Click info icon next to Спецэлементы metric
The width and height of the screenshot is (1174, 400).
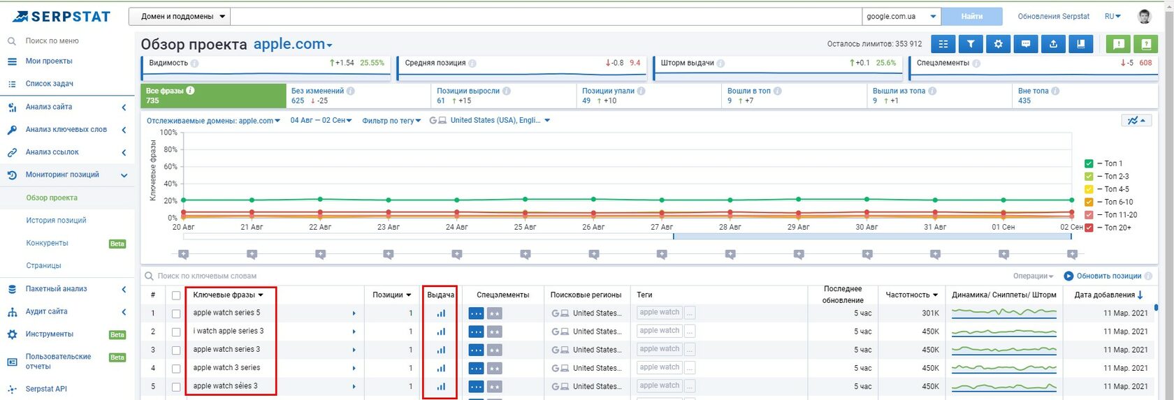pos(976,64)
